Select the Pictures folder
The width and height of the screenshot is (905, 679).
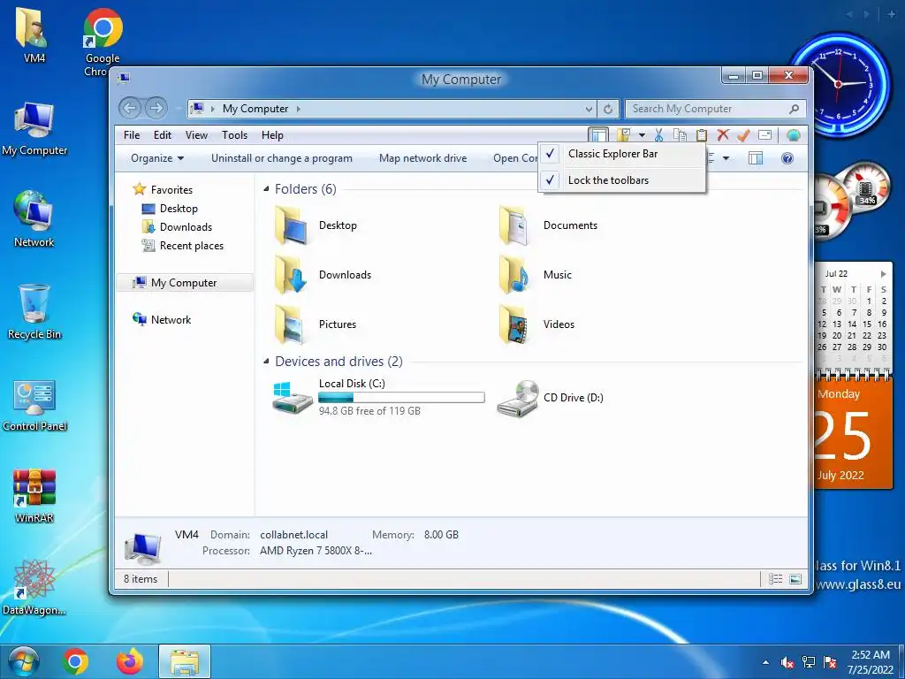316,324
